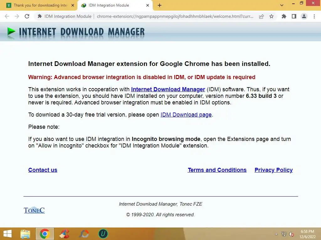Click the red warning about browser integration
The height and width of the screenshot is (240, 321).
coord(142,77)
